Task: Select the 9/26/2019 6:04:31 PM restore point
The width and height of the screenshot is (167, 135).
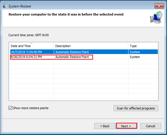Action: click(x=84, y=57)
